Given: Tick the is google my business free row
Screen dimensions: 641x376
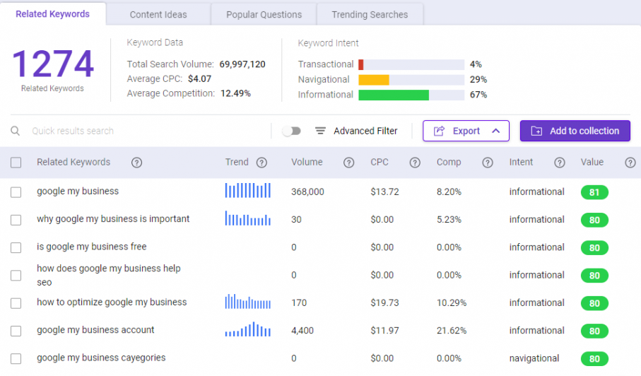Looking at the screenshot, I should pos(16,247).
